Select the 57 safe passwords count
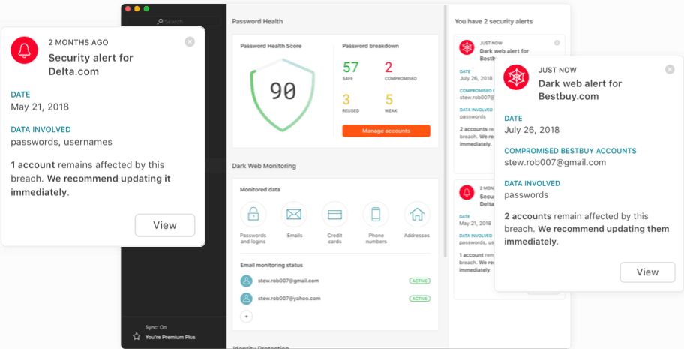Image resolution: width=684 pixels, height=349 pixels. (350, 68)
